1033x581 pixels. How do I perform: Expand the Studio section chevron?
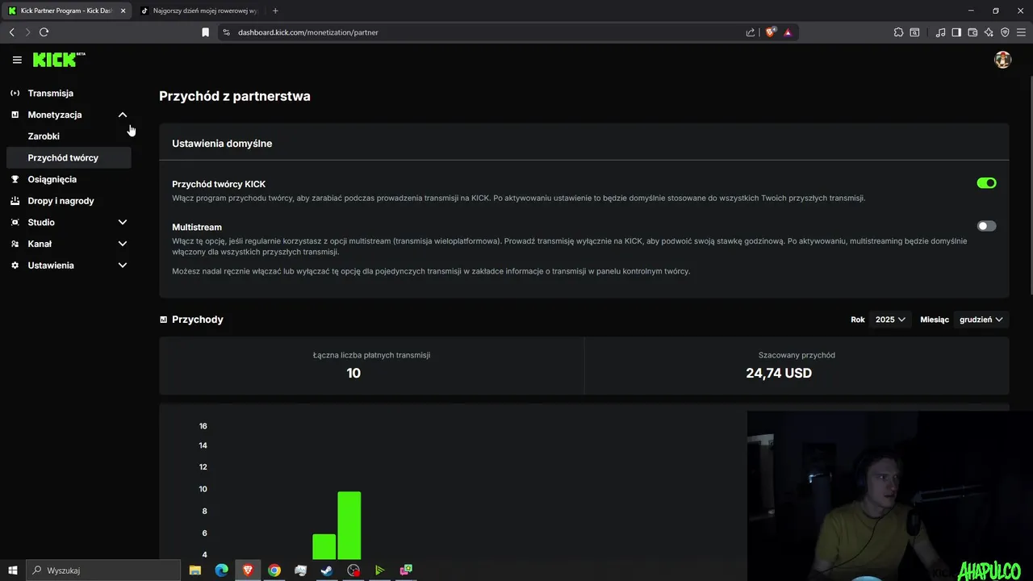coord(123,222)
